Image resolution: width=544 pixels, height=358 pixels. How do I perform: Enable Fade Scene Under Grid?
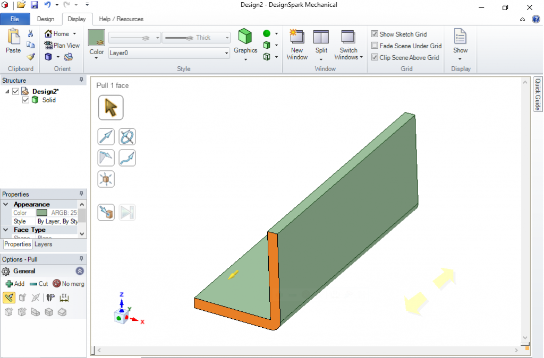point(374,46)
